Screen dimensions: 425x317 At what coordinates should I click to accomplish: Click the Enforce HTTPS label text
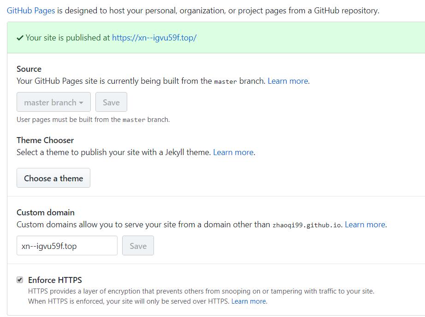point(54,280)
